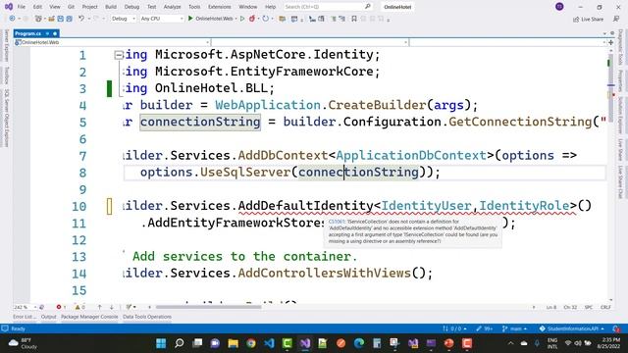628x353 pixels.
Task: Click the search magnifier icon
Action: tap(368, 7)
